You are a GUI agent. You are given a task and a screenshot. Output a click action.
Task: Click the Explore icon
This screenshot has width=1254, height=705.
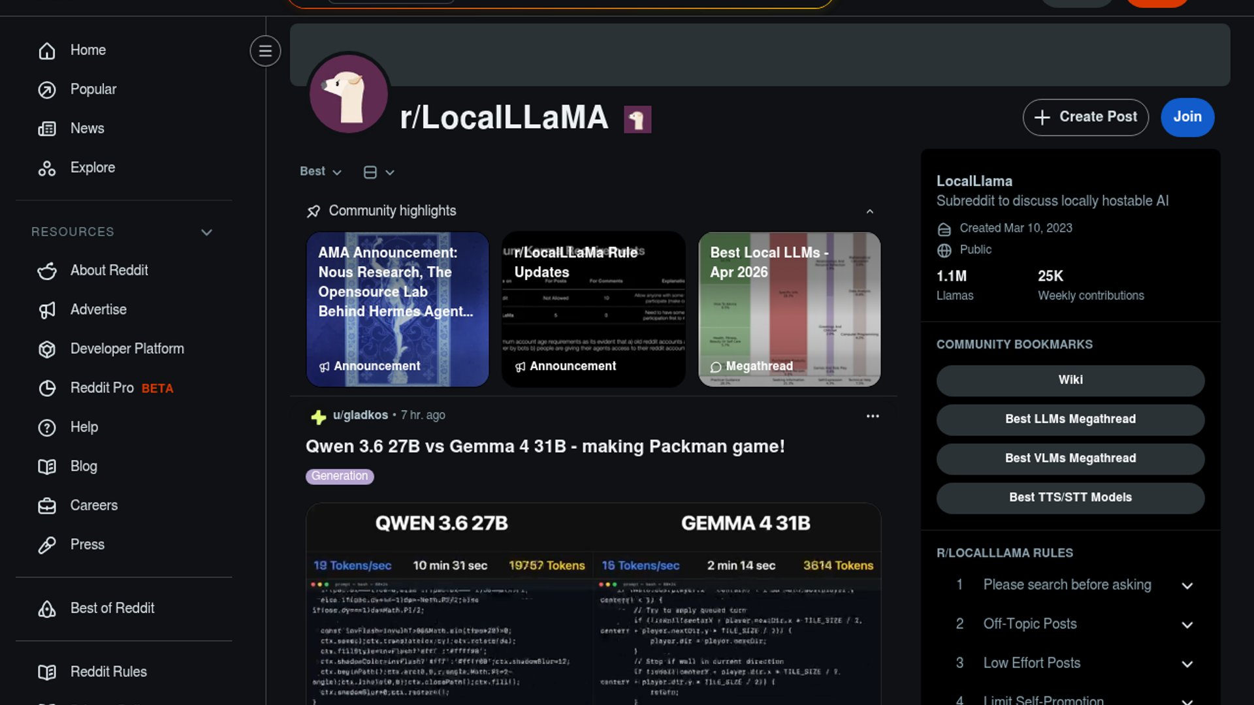[x=47, y=168]
